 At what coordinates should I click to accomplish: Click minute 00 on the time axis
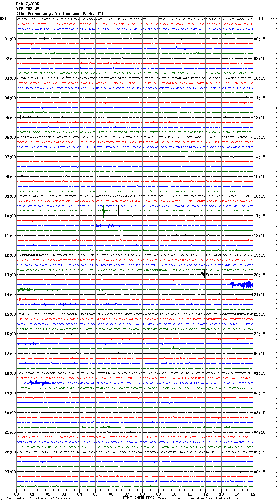click(x=16, y=494)
